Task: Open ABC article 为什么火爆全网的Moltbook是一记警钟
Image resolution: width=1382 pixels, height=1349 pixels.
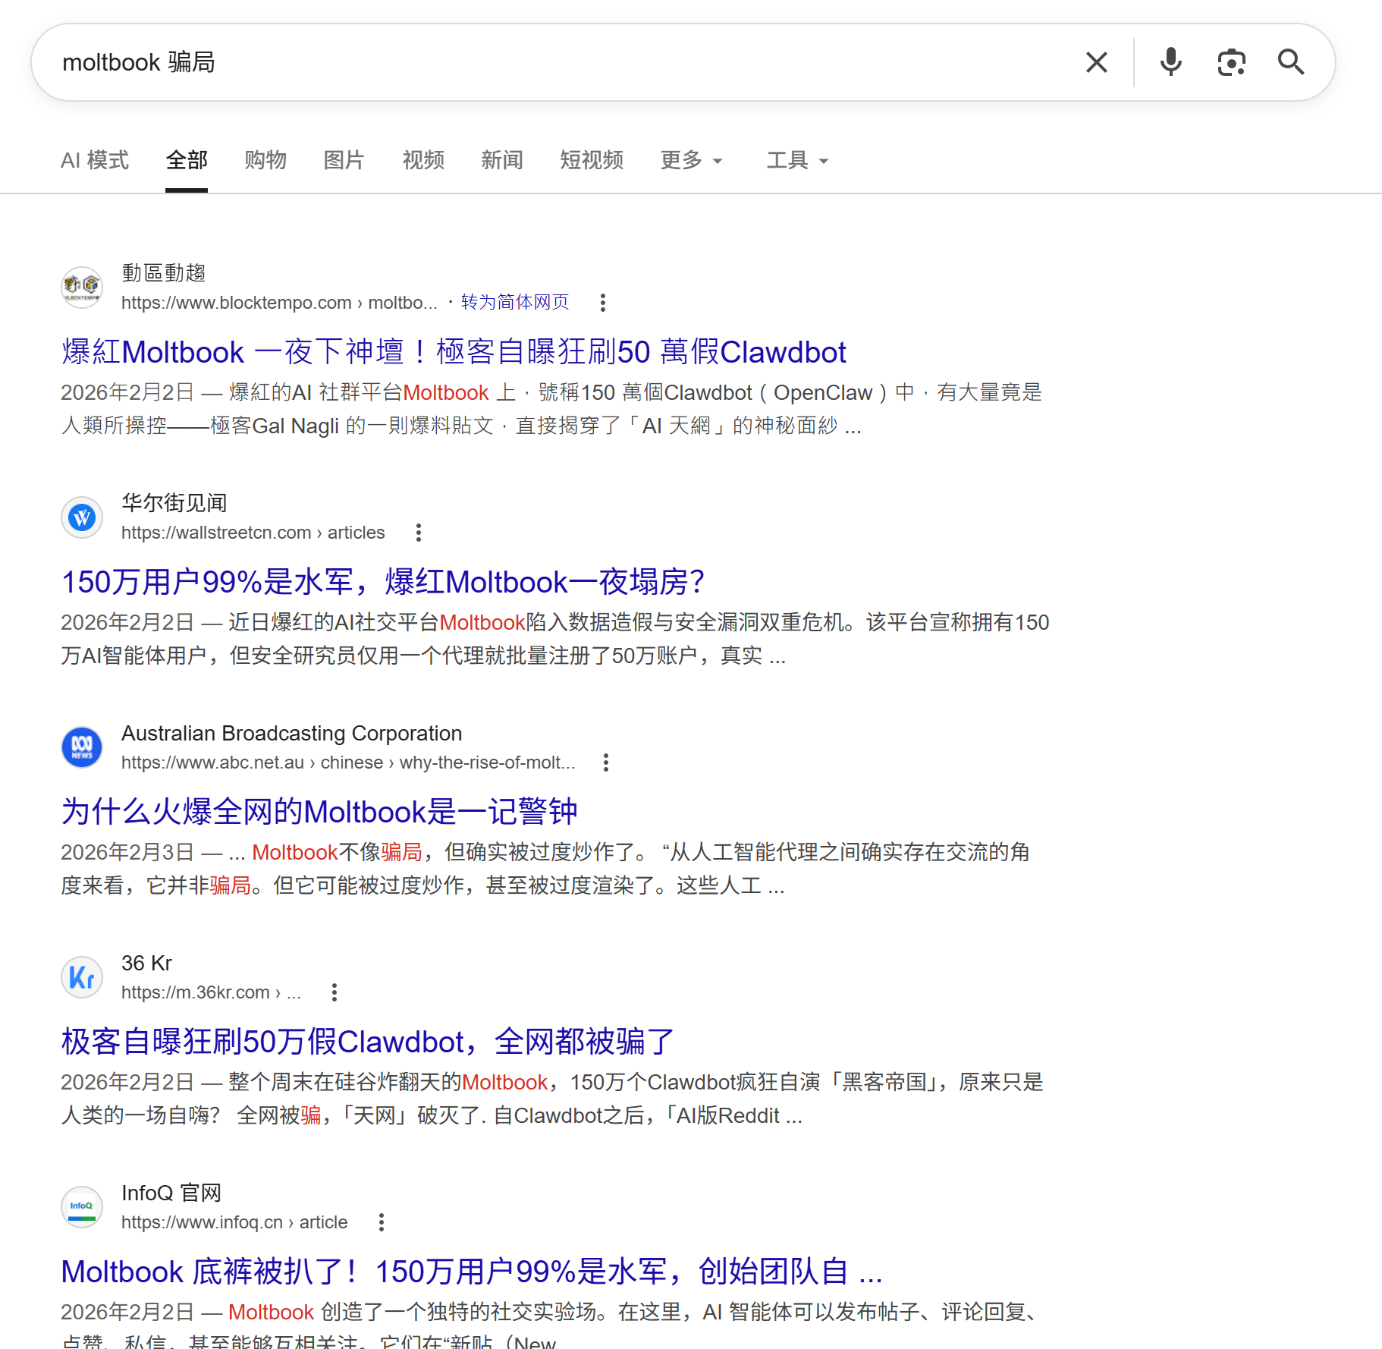Action: [319, 812]
